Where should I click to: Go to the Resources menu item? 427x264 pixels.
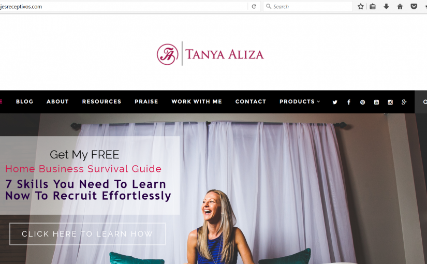pos(101,101)
